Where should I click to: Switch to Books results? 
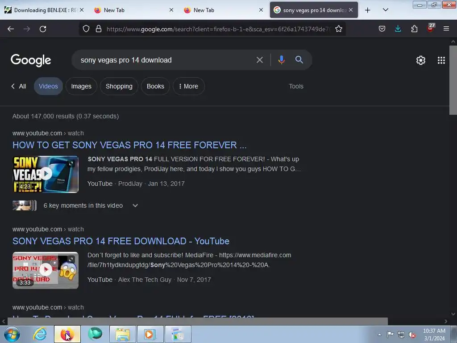[155, 86]
